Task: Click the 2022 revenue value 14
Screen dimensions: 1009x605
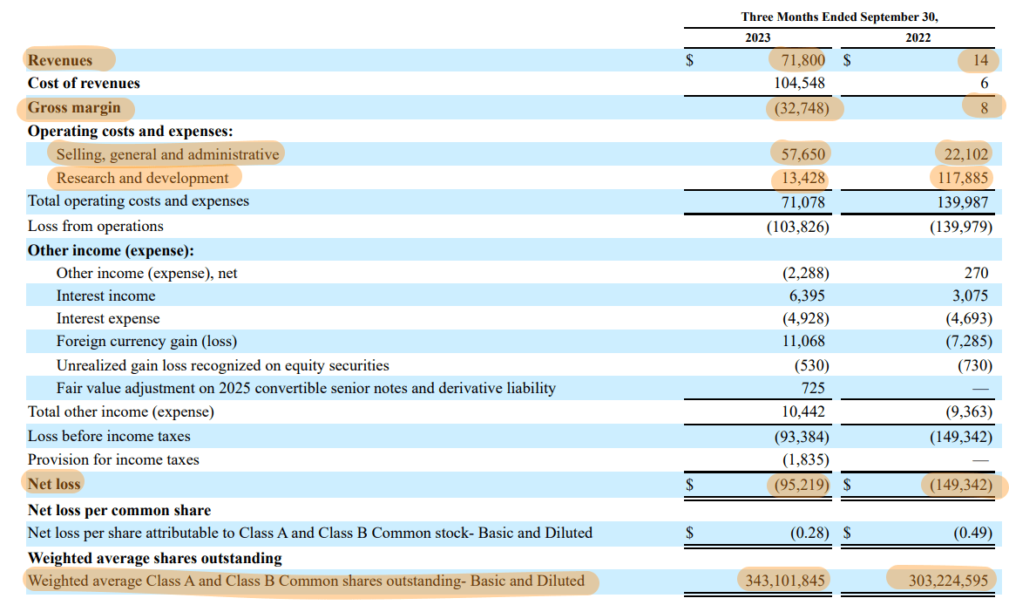Action: 979,60
